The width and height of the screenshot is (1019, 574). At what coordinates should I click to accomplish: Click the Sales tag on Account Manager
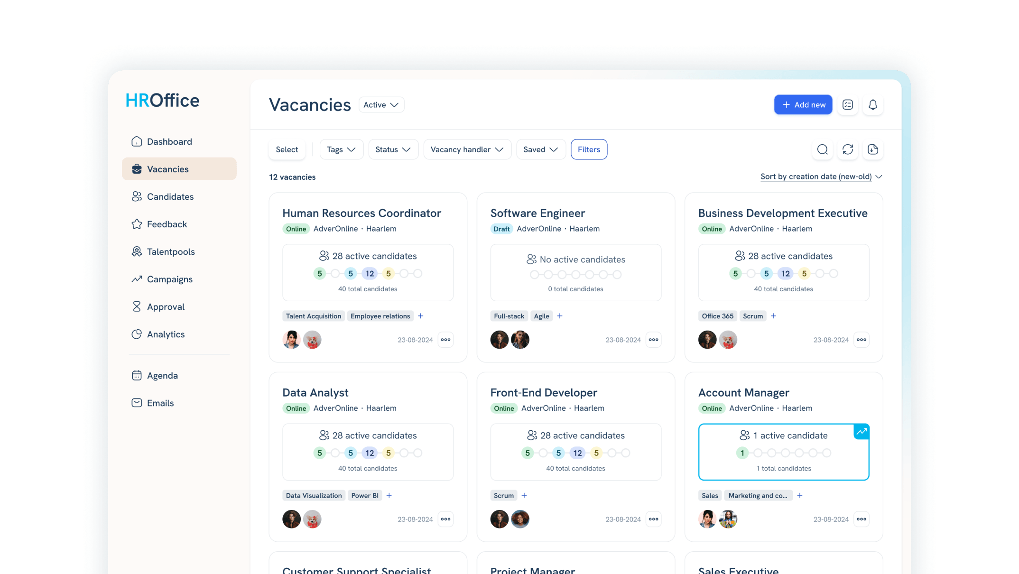pos(710,495)
